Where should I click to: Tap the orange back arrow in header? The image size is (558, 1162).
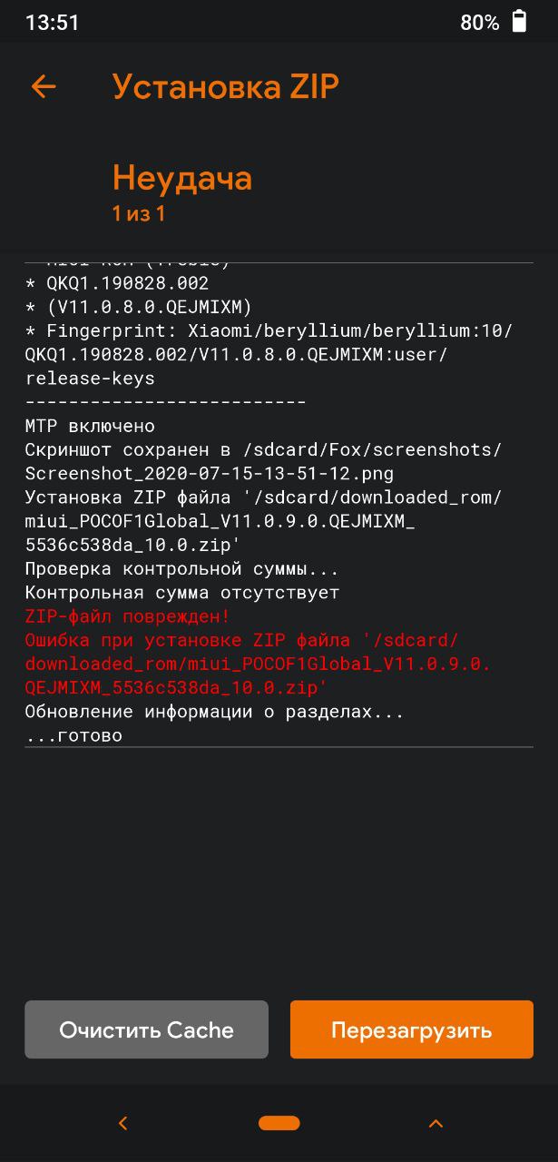(x=44, y=87)
